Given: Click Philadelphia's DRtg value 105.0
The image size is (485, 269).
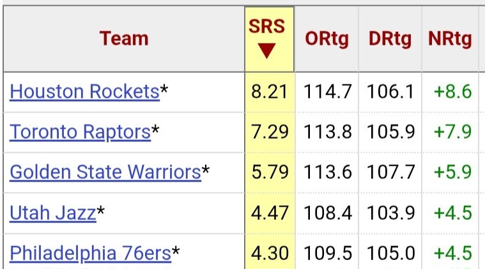Looking at the screenshot, I should 391,253.
